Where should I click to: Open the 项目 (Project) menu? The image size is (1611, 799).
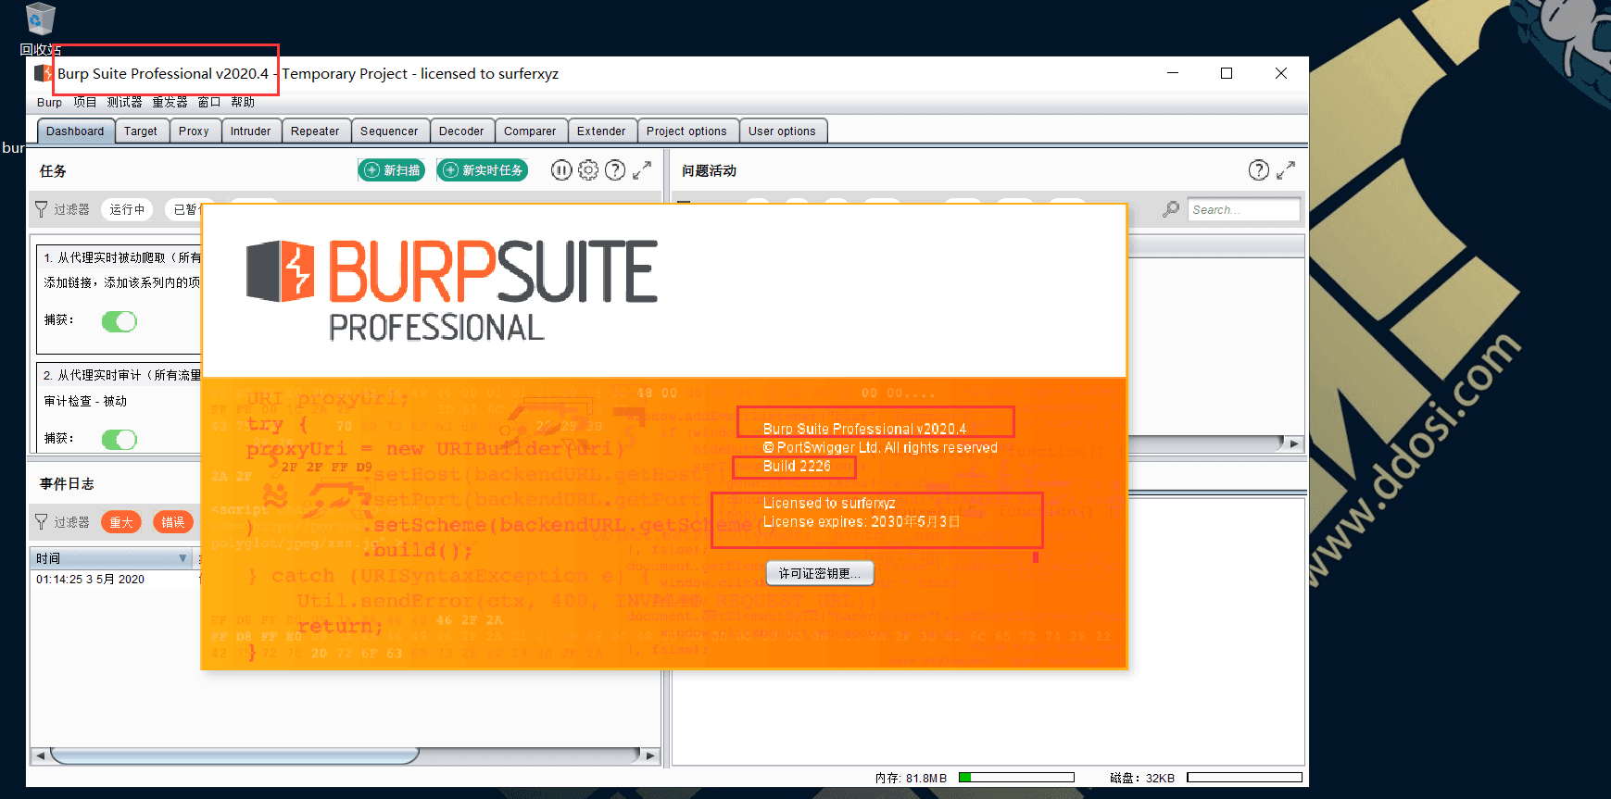(x=85, y=103)
